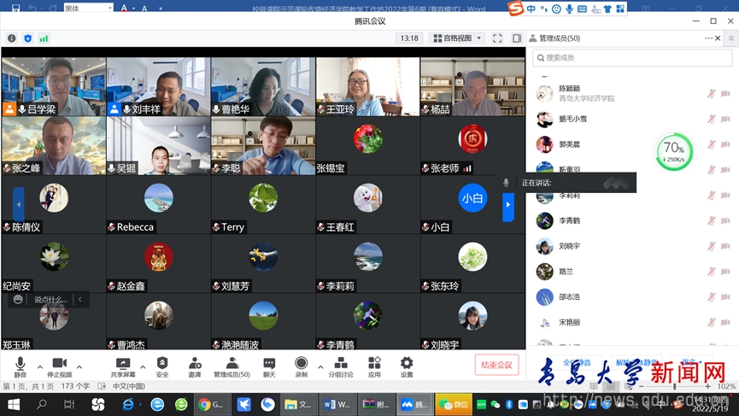This screenshot has width=739, height=416.
Task: Open breakout rooms discussion
Action: coord(340,365)
